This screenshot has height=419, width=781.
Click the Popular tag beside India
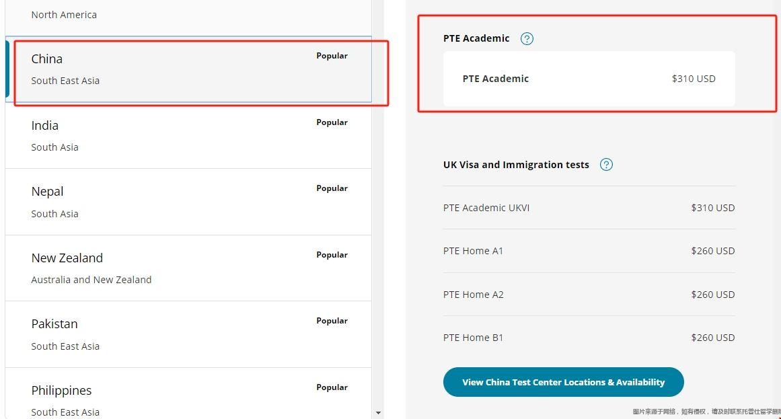point(332,122)
